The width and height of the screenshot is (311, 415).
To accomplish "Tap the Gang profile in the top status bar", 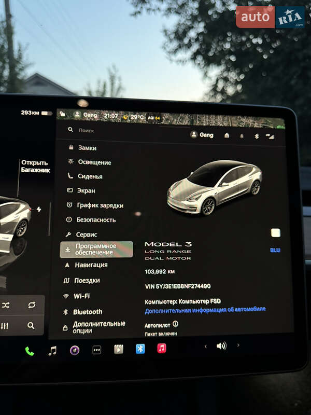I will [x=86, y=115].
